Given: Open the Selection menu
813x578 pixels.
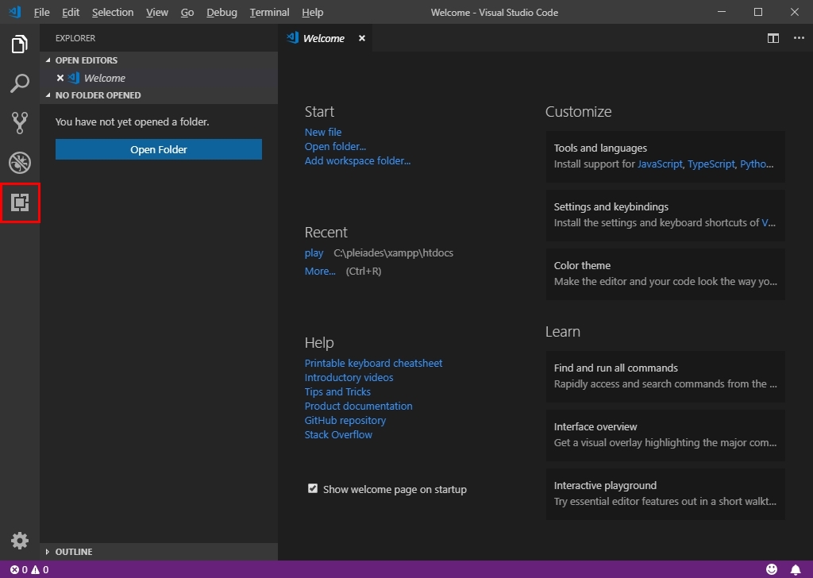Looking at the screenshot, I should point(113,12).
